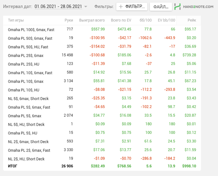Click winnings cell $557.99

pos(98,29)
